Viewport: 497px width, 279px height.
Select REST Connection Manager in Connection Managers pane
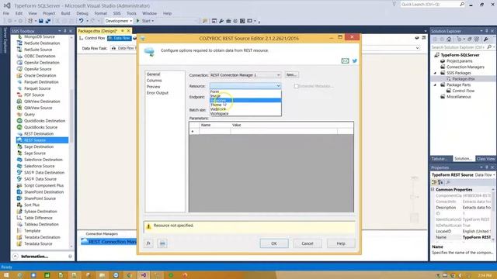[x=109, y=242]
